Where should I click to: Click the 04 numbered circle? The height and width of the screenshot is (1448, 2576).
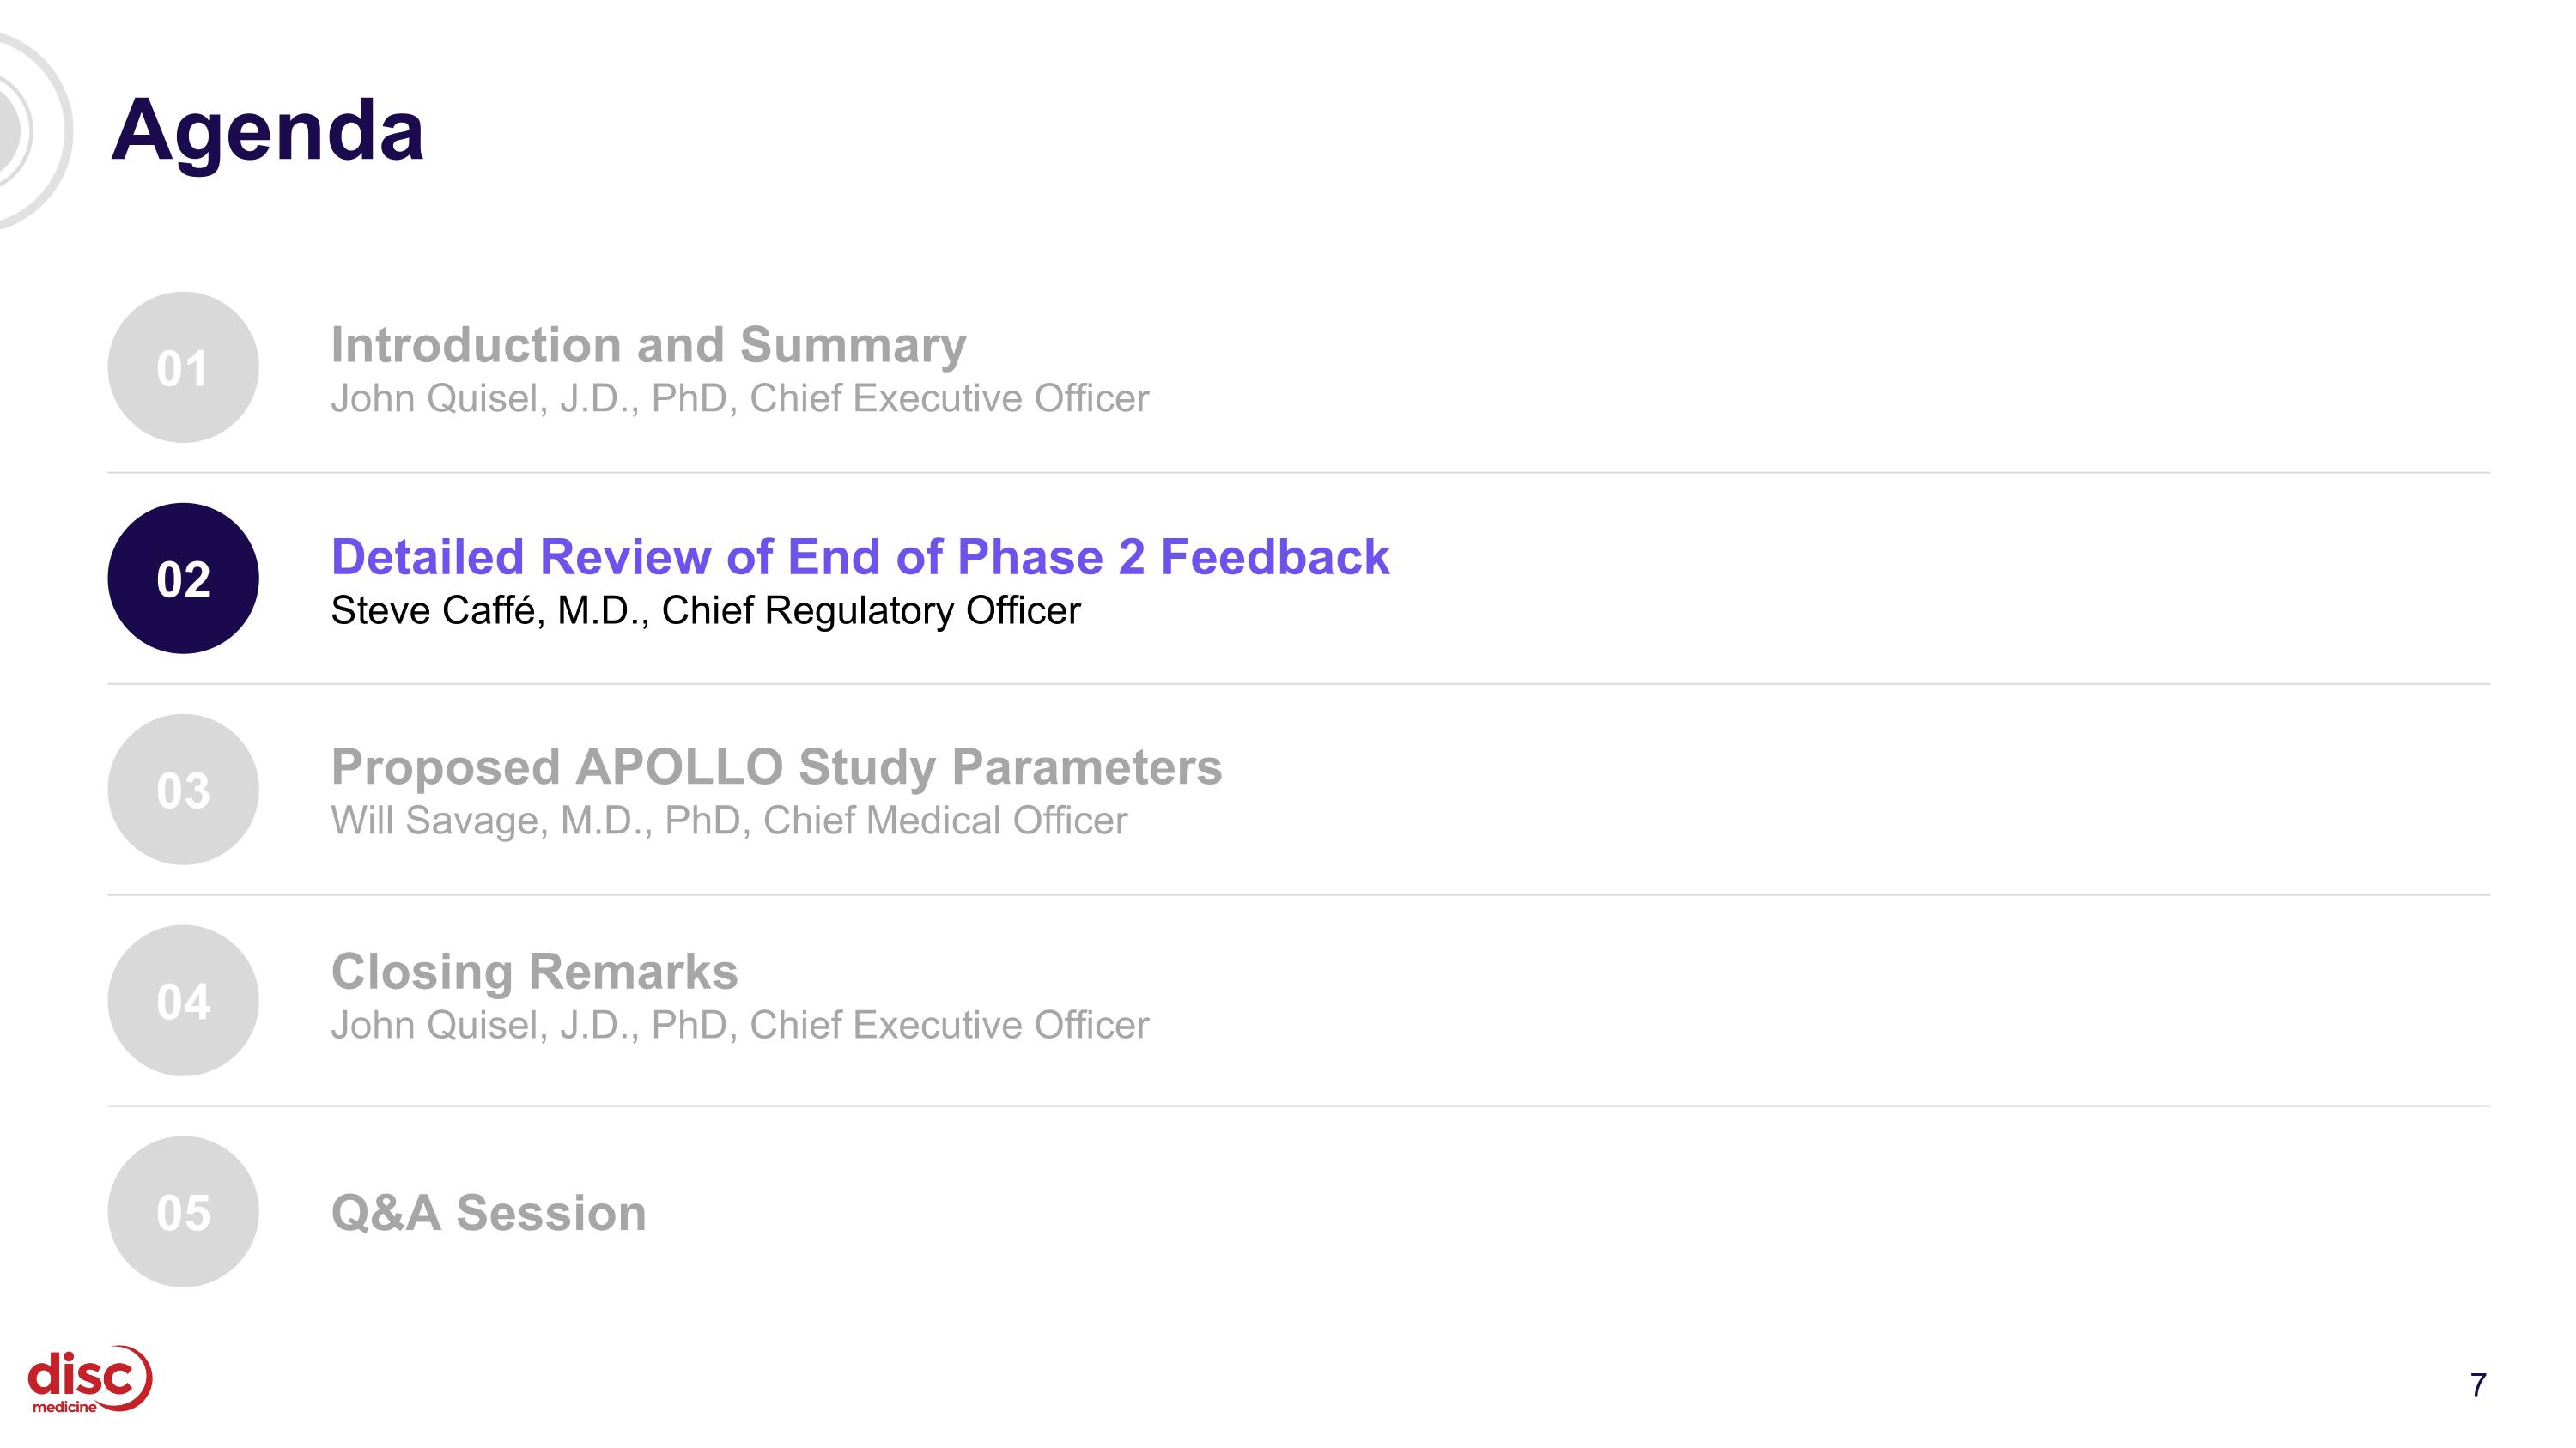[183, 1000]
